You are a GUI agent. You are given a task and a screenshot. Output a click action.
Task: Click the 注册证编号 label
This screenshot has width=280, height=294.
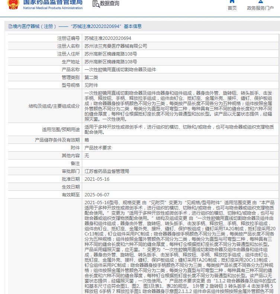(x=68, y=38)
